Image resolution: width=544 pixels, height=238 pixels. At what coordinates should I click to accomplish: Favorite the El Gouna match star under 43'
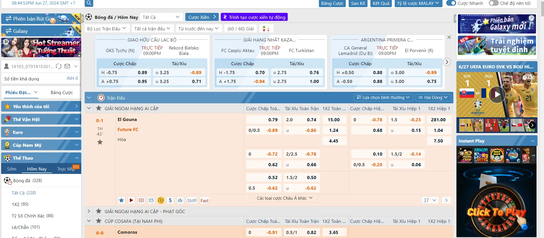(x=100, y=142)
